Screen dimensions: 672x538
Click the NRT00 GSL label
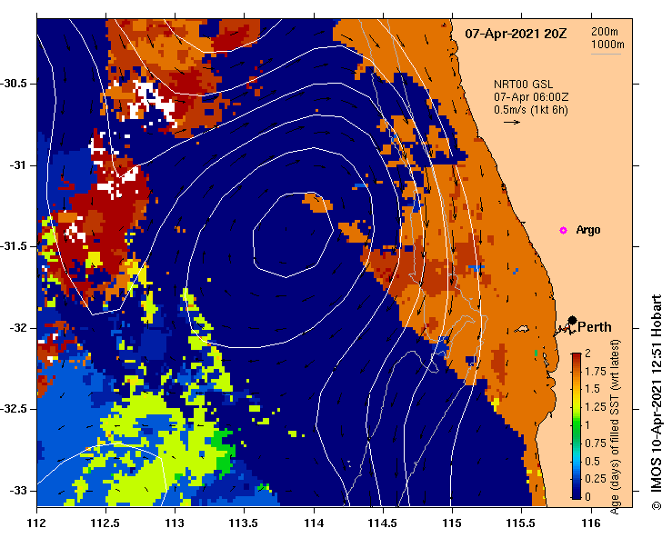click(x=523, y=85)
